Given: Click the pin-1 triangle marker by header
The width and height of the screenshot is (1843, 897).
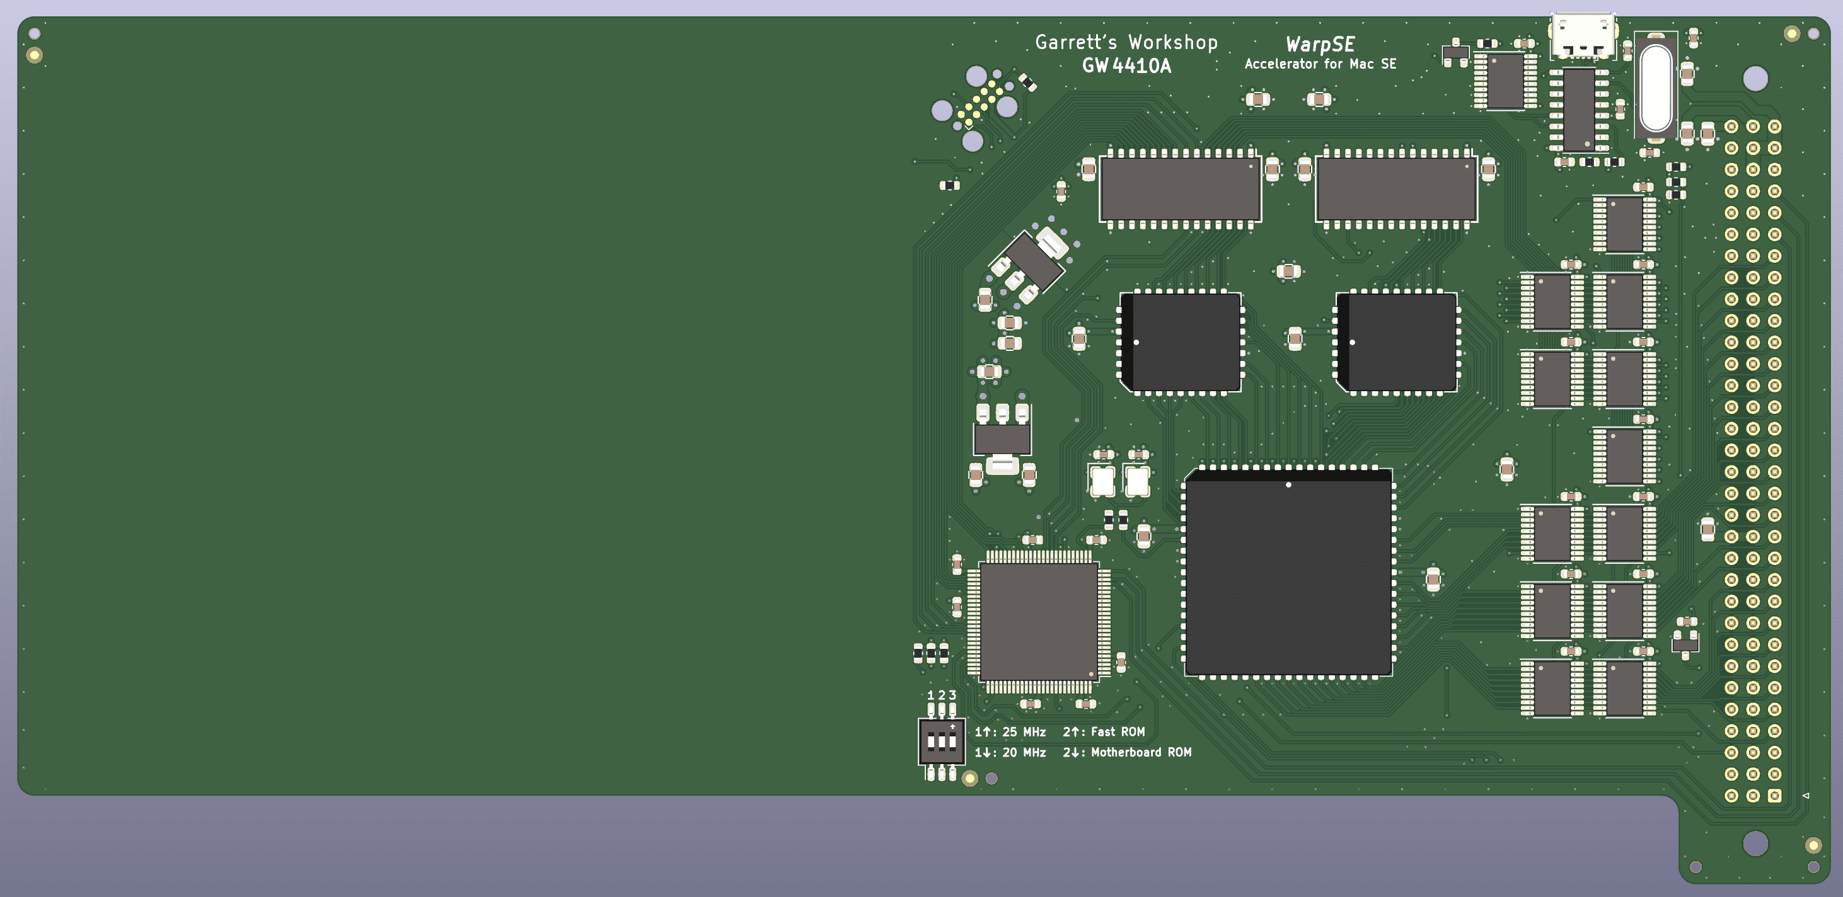Looking at the screenshot, I should [1806, 796].
